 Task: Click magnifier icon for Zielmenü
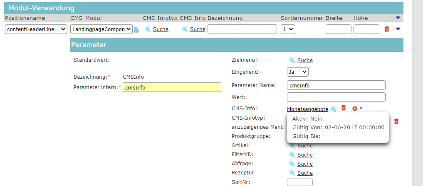tap(292, 60)
